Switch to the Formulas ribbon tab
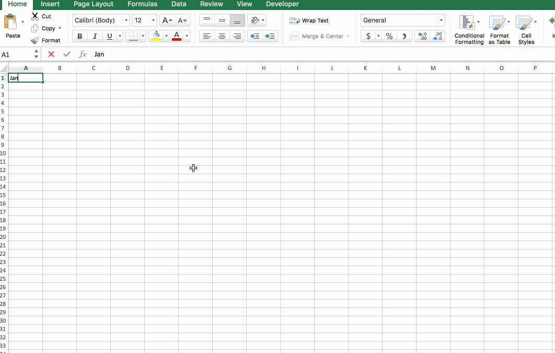The height and width of the screenshot is (353, 555). click(142, 4)
